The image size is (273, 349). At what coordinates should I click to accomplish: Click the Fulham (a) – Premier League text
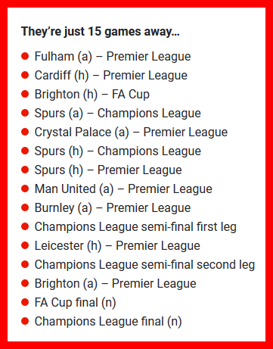tap(113, 56)
